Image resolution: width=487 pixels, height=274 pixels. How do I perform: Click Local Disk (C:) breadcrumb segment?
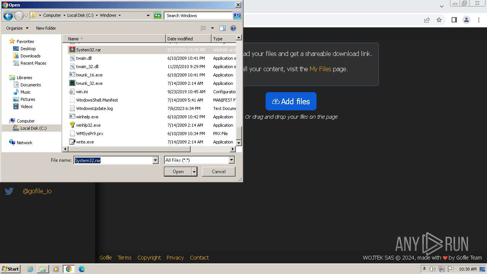(80, 16)
